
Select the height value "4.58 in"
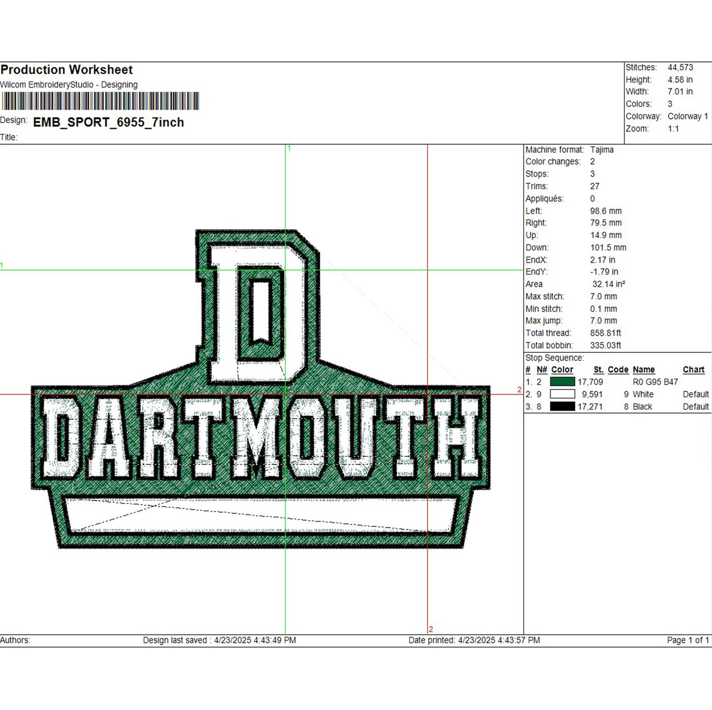click(x=680, y=80)
